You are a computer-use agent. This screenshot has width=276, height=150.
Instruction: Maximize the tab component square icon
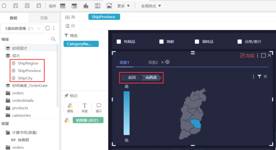(263, 55)
